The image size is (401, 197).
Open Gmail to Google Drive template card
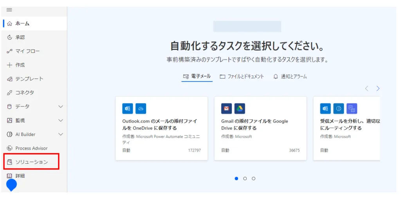click(x=260, y=128)
